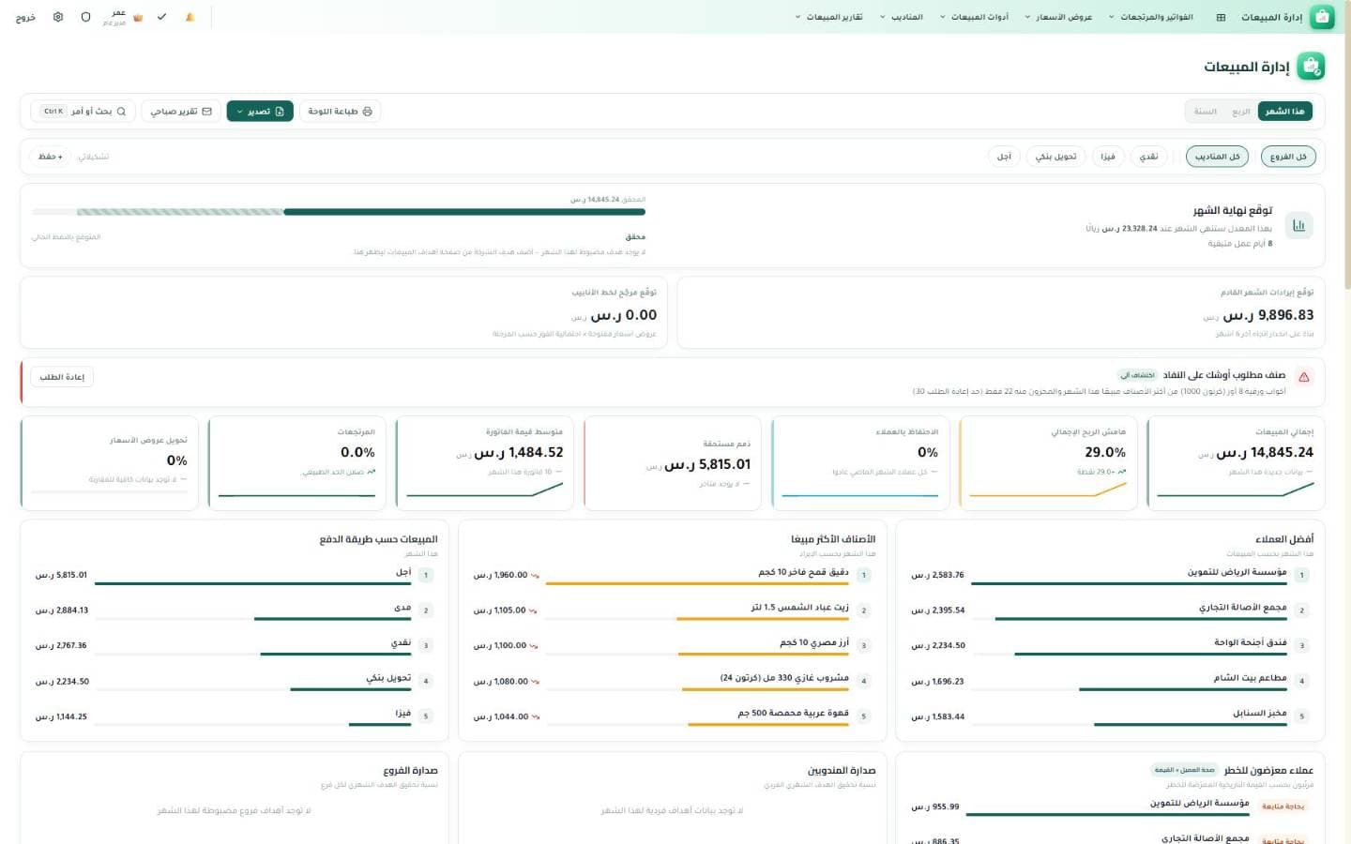Switch period to الربع
The width and height of the screenshot is (1351, 844).
pyautogui.click(x=1240, y=112)
